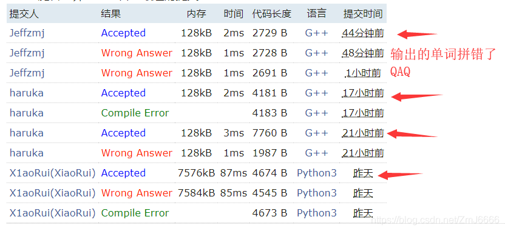The width and height of the screenshot is (505, 231).
Task: View the Wrong Answer result for the 4545 B submission
Action: click(x=137, y=193)
